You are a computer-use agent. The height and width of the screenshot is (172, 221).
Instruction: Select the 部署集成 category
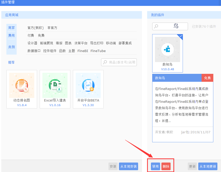point(125,43)
